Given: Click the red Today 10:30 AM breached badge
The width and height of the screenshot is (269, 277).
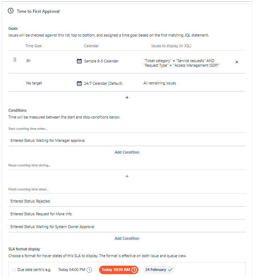Looking at the screenshot, I should pyautogui.click(x=119, y=270).
